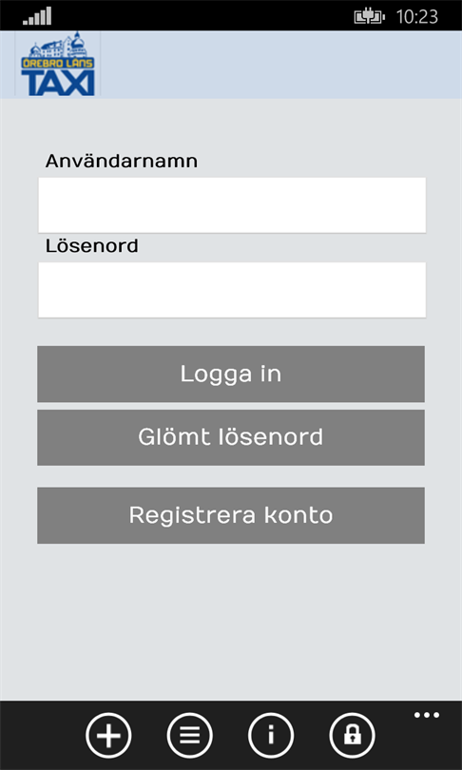Tap the 10:23 clock in the status bar

[416, 17]
